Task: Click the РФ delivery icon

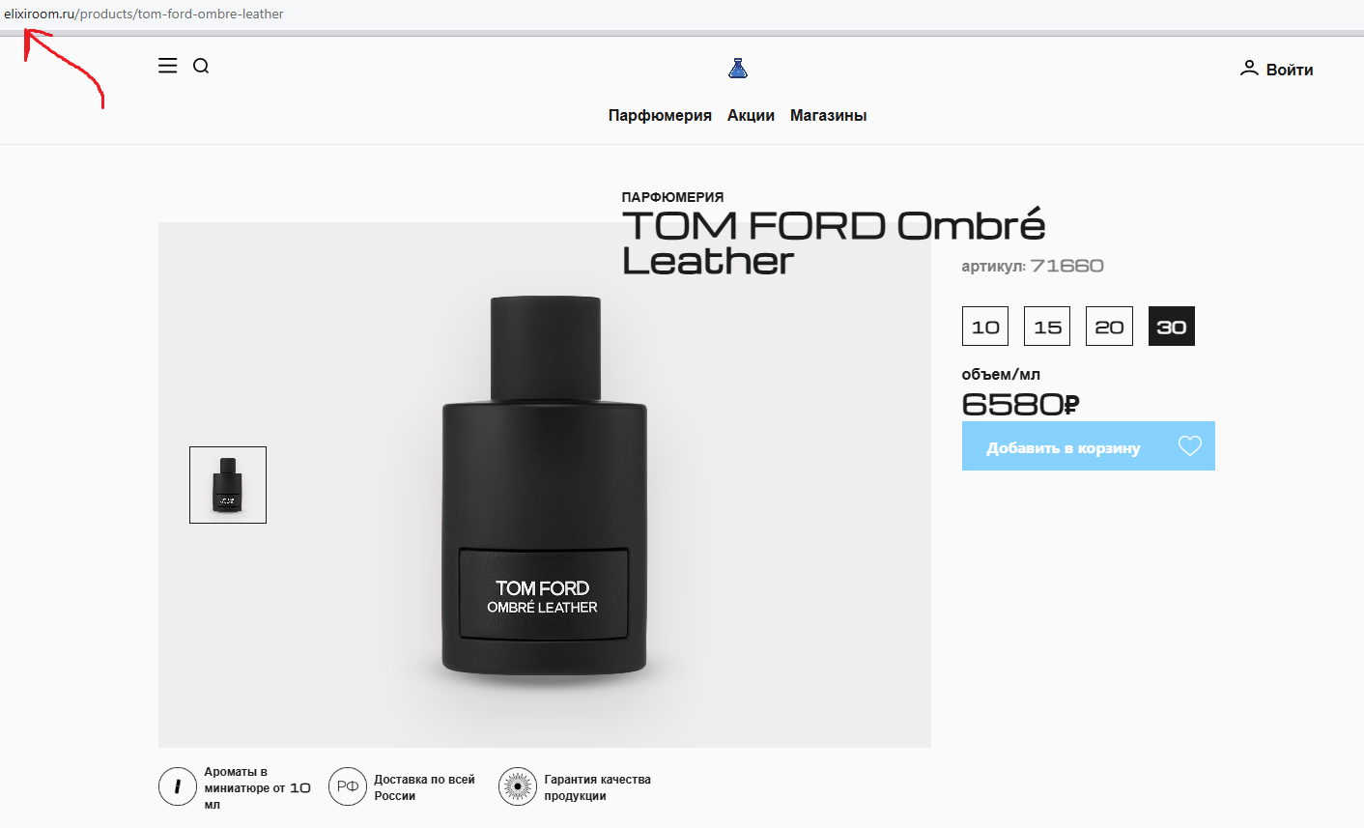Action: pos(348,786)
